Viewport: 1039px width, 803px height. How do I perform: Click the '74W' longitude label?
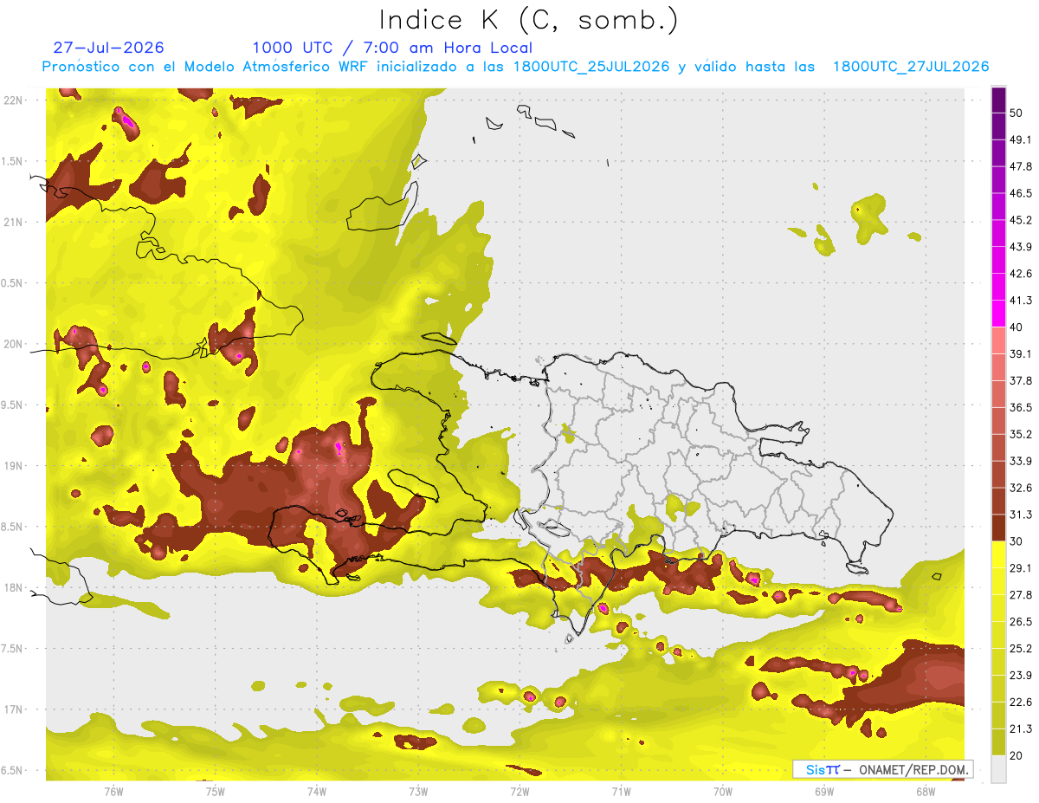click(316, 792)
